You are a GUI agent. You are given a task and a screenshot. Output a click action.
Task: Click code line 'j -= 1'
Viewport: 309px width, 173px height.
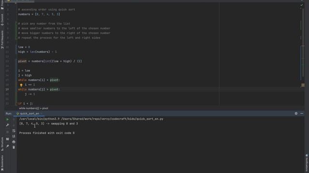(30, 94)
